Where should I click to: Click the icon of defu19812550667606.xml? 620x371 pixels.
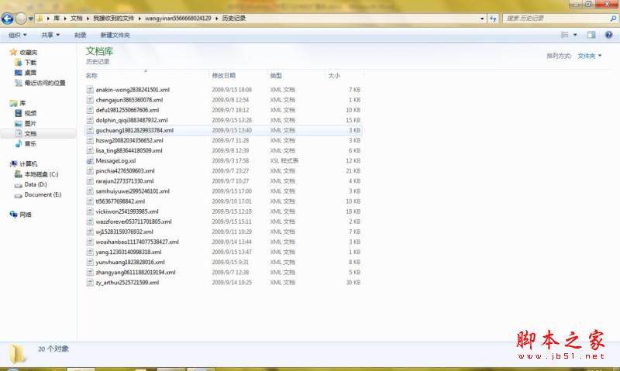point(90,110)
